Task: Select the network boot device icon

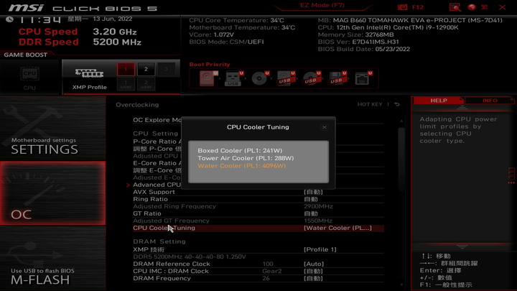Action: [363, 78]
